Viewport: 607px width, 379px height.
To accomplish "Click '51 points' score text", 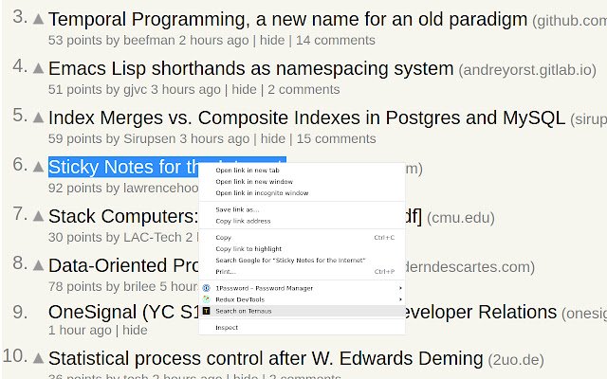I will [75, 89].
